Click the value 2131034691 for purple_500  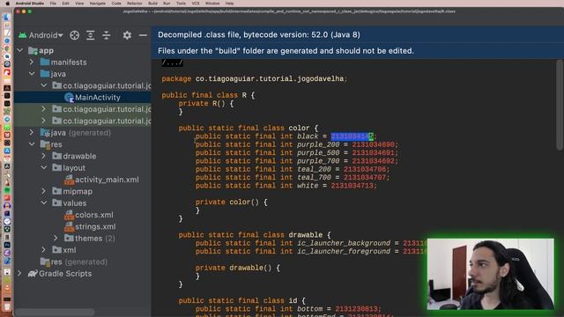click(x=374, y=152)
